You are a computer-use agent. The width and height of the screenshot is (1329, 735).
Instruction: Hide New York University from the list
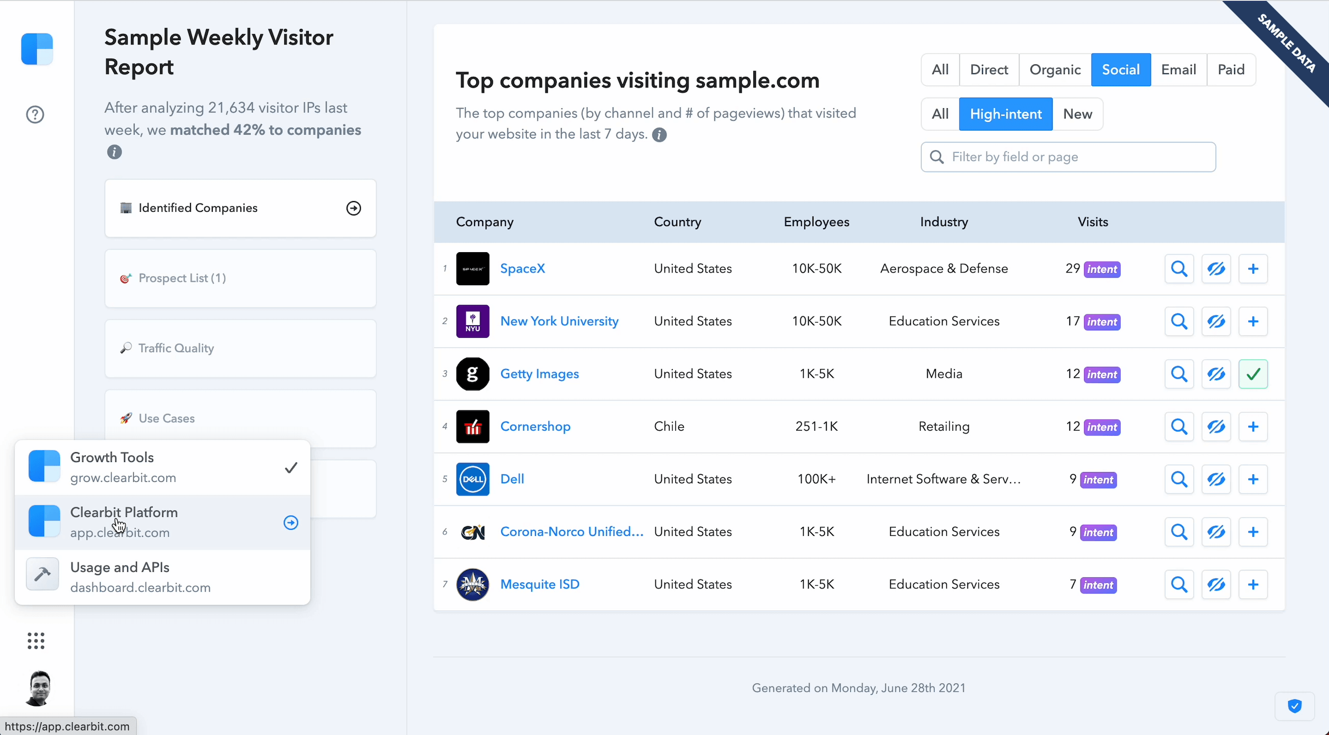pyautogui.click(x=1216, y=322)
